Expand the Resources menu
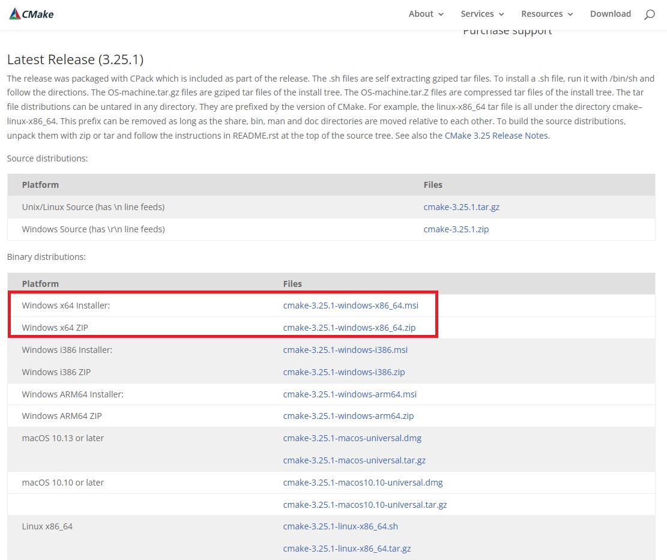Viewport: 667px width, 560px height. pos(547,14)
